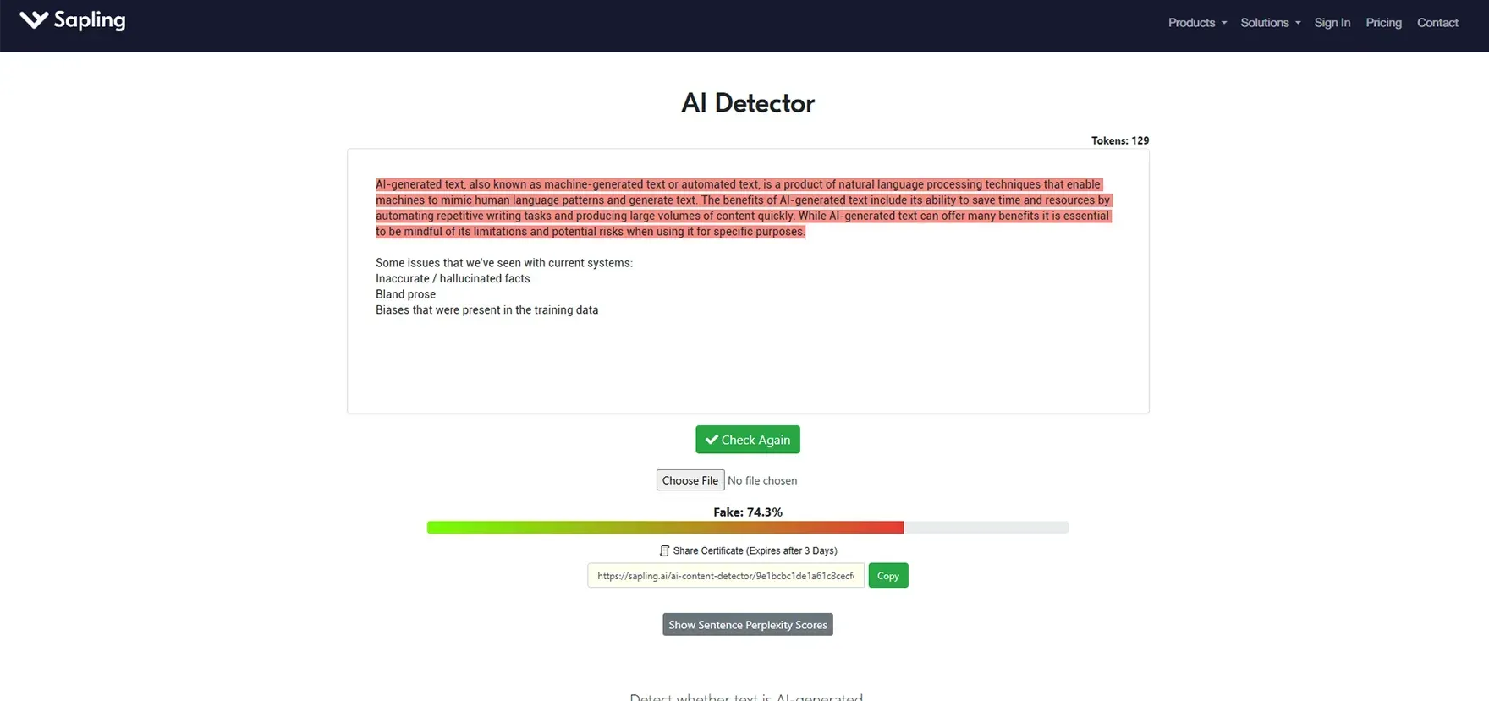The height and width of the screenshot is (701, 1489).
Task: Click the Choose File button
Action: (x=690, y=480)
